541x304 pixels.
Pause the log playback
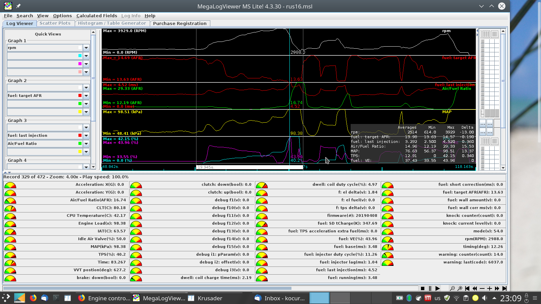point(430,288)
